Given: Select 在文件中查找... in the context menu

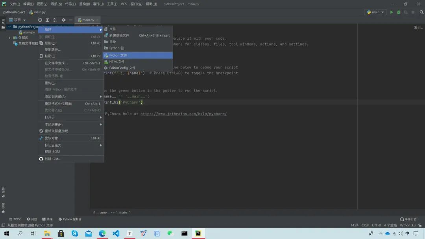Looking at the screenshot, I should 71,63.
